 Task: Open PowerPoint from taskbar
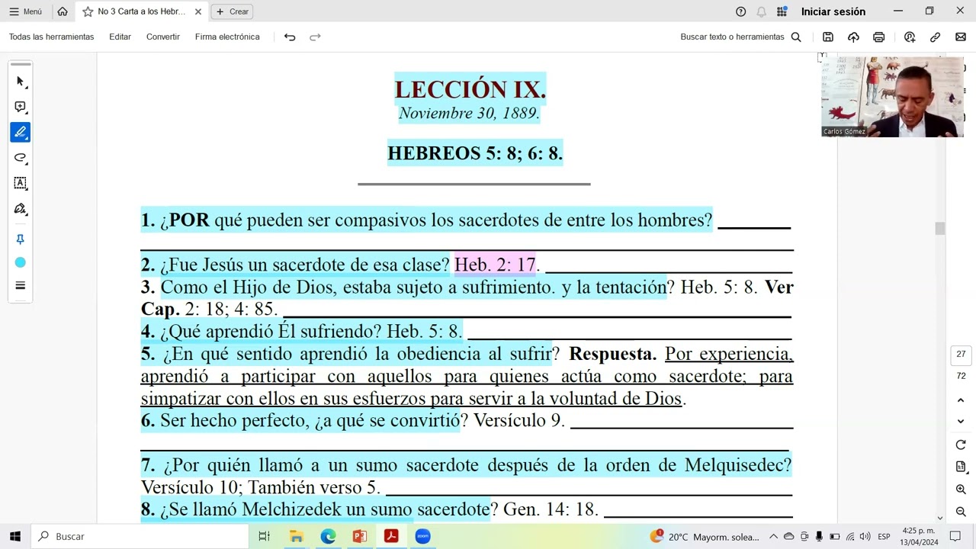360,536
